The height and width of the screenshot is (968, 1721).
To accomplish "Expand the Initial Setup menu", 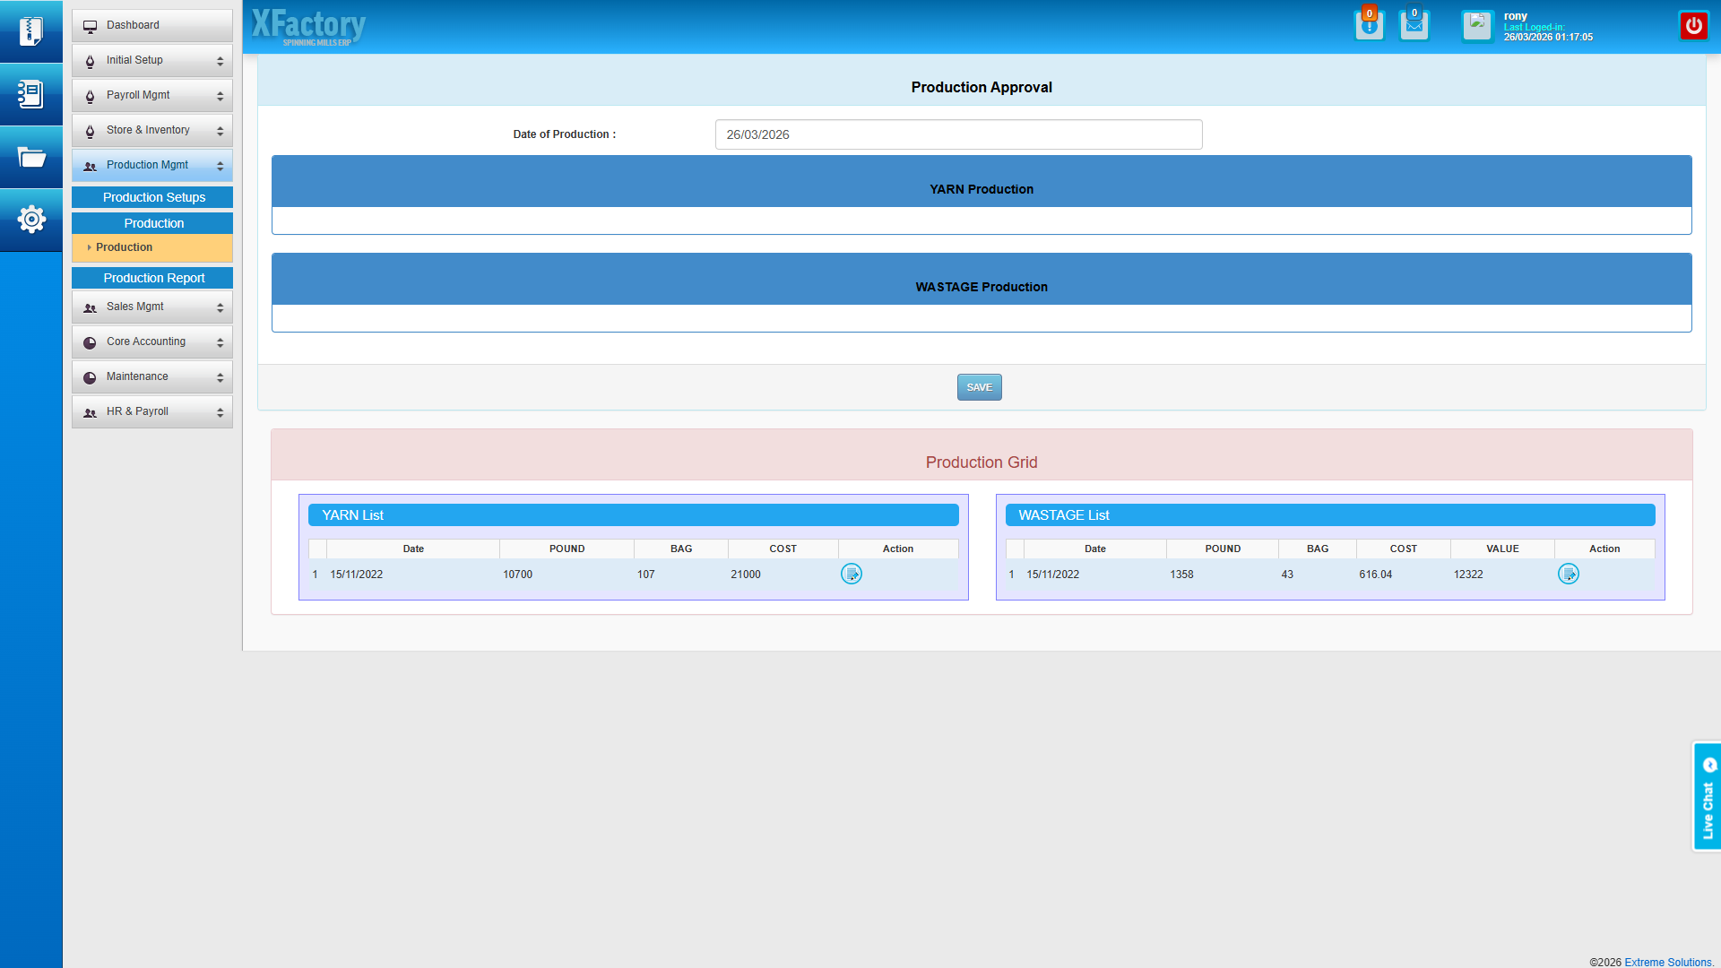I will coord(152,60).
